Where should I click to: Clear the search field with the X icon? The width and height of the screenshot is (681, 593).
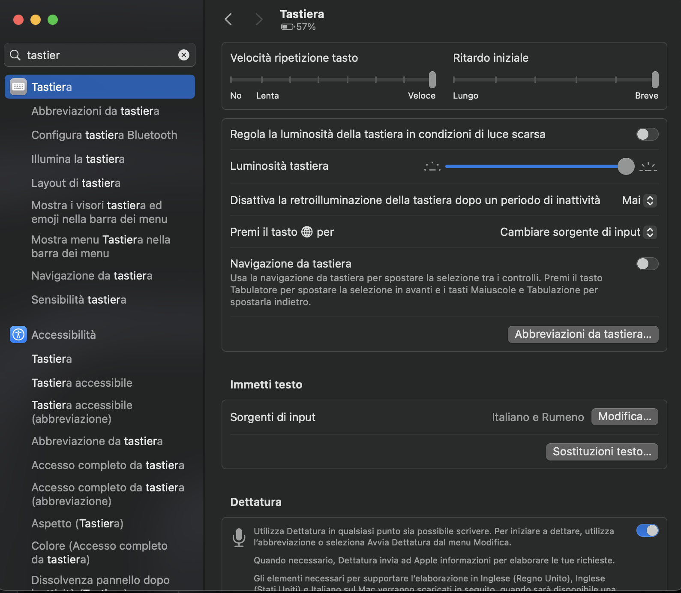pos(184,55)
